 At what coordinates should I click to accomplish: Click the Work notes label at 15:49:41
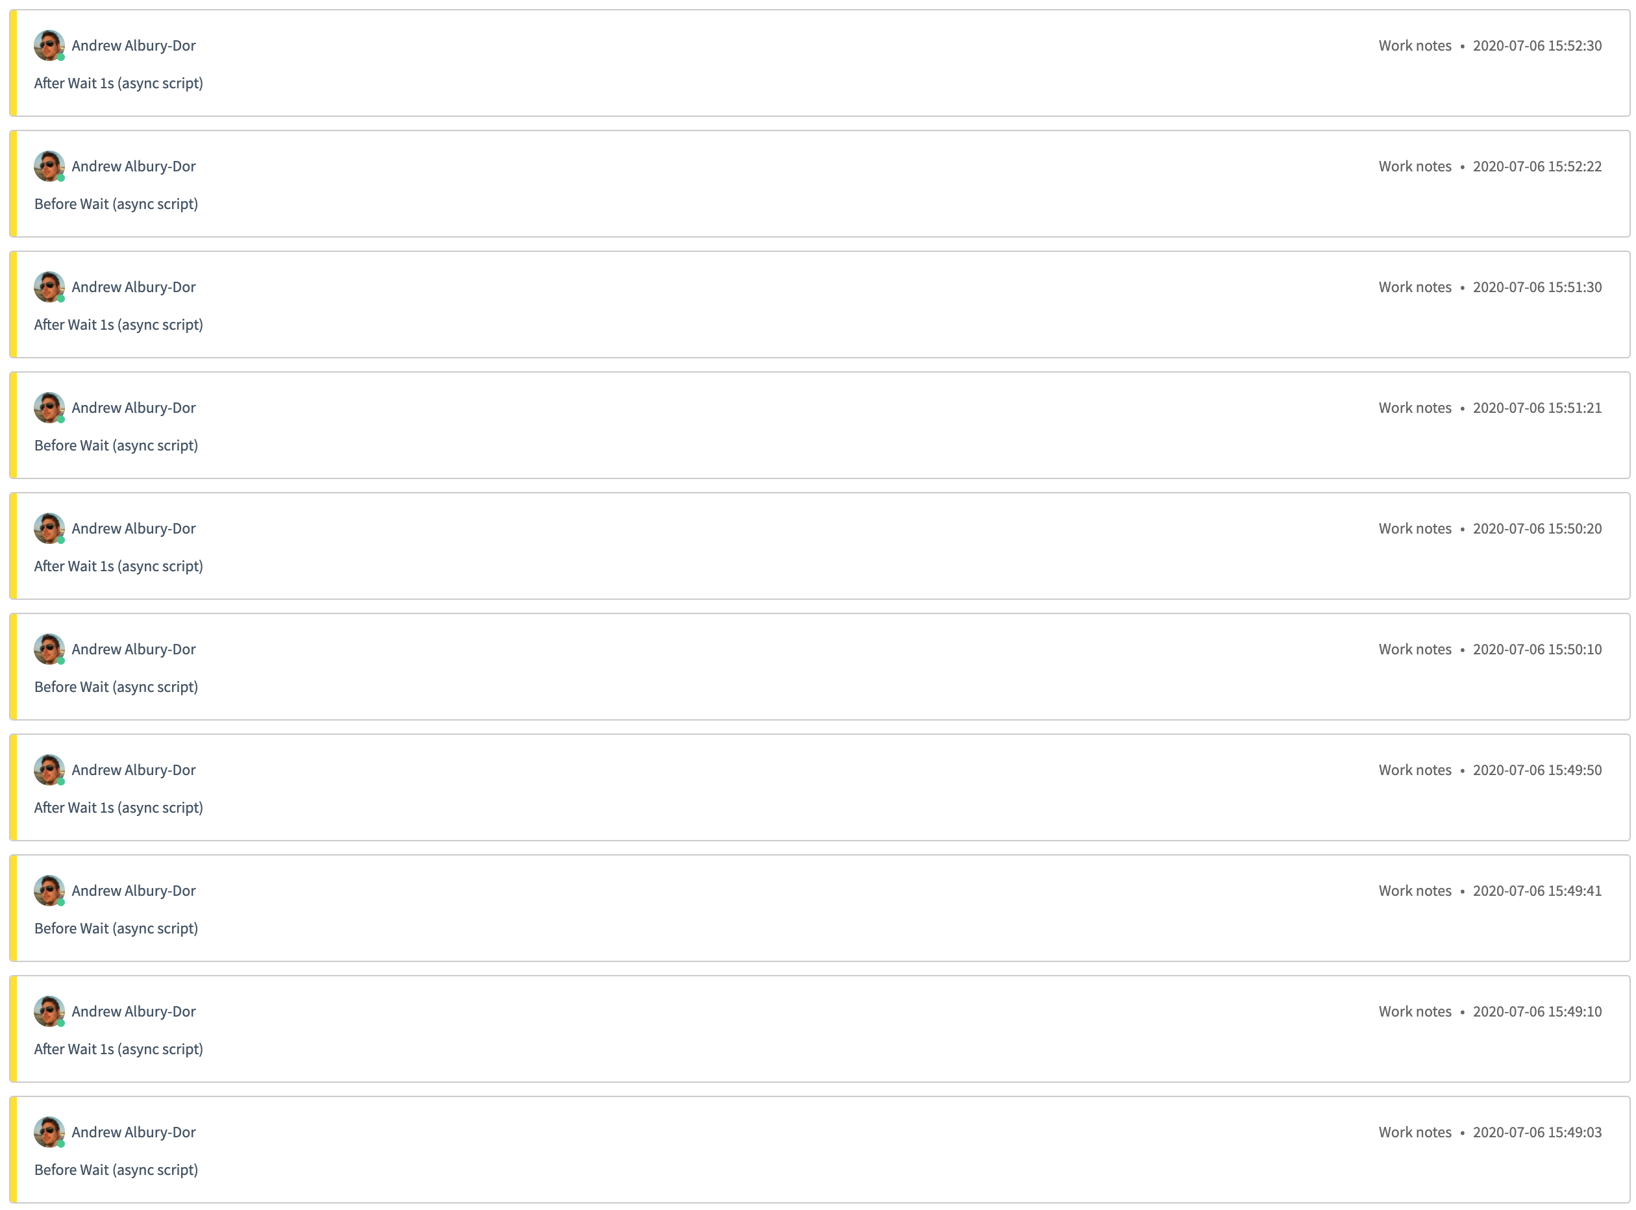pos(1415,891)
